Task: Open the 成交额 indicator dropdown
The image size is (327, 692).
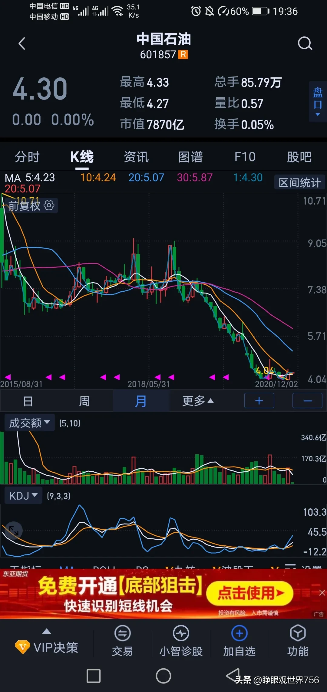Action: click(x=29, y=422)
